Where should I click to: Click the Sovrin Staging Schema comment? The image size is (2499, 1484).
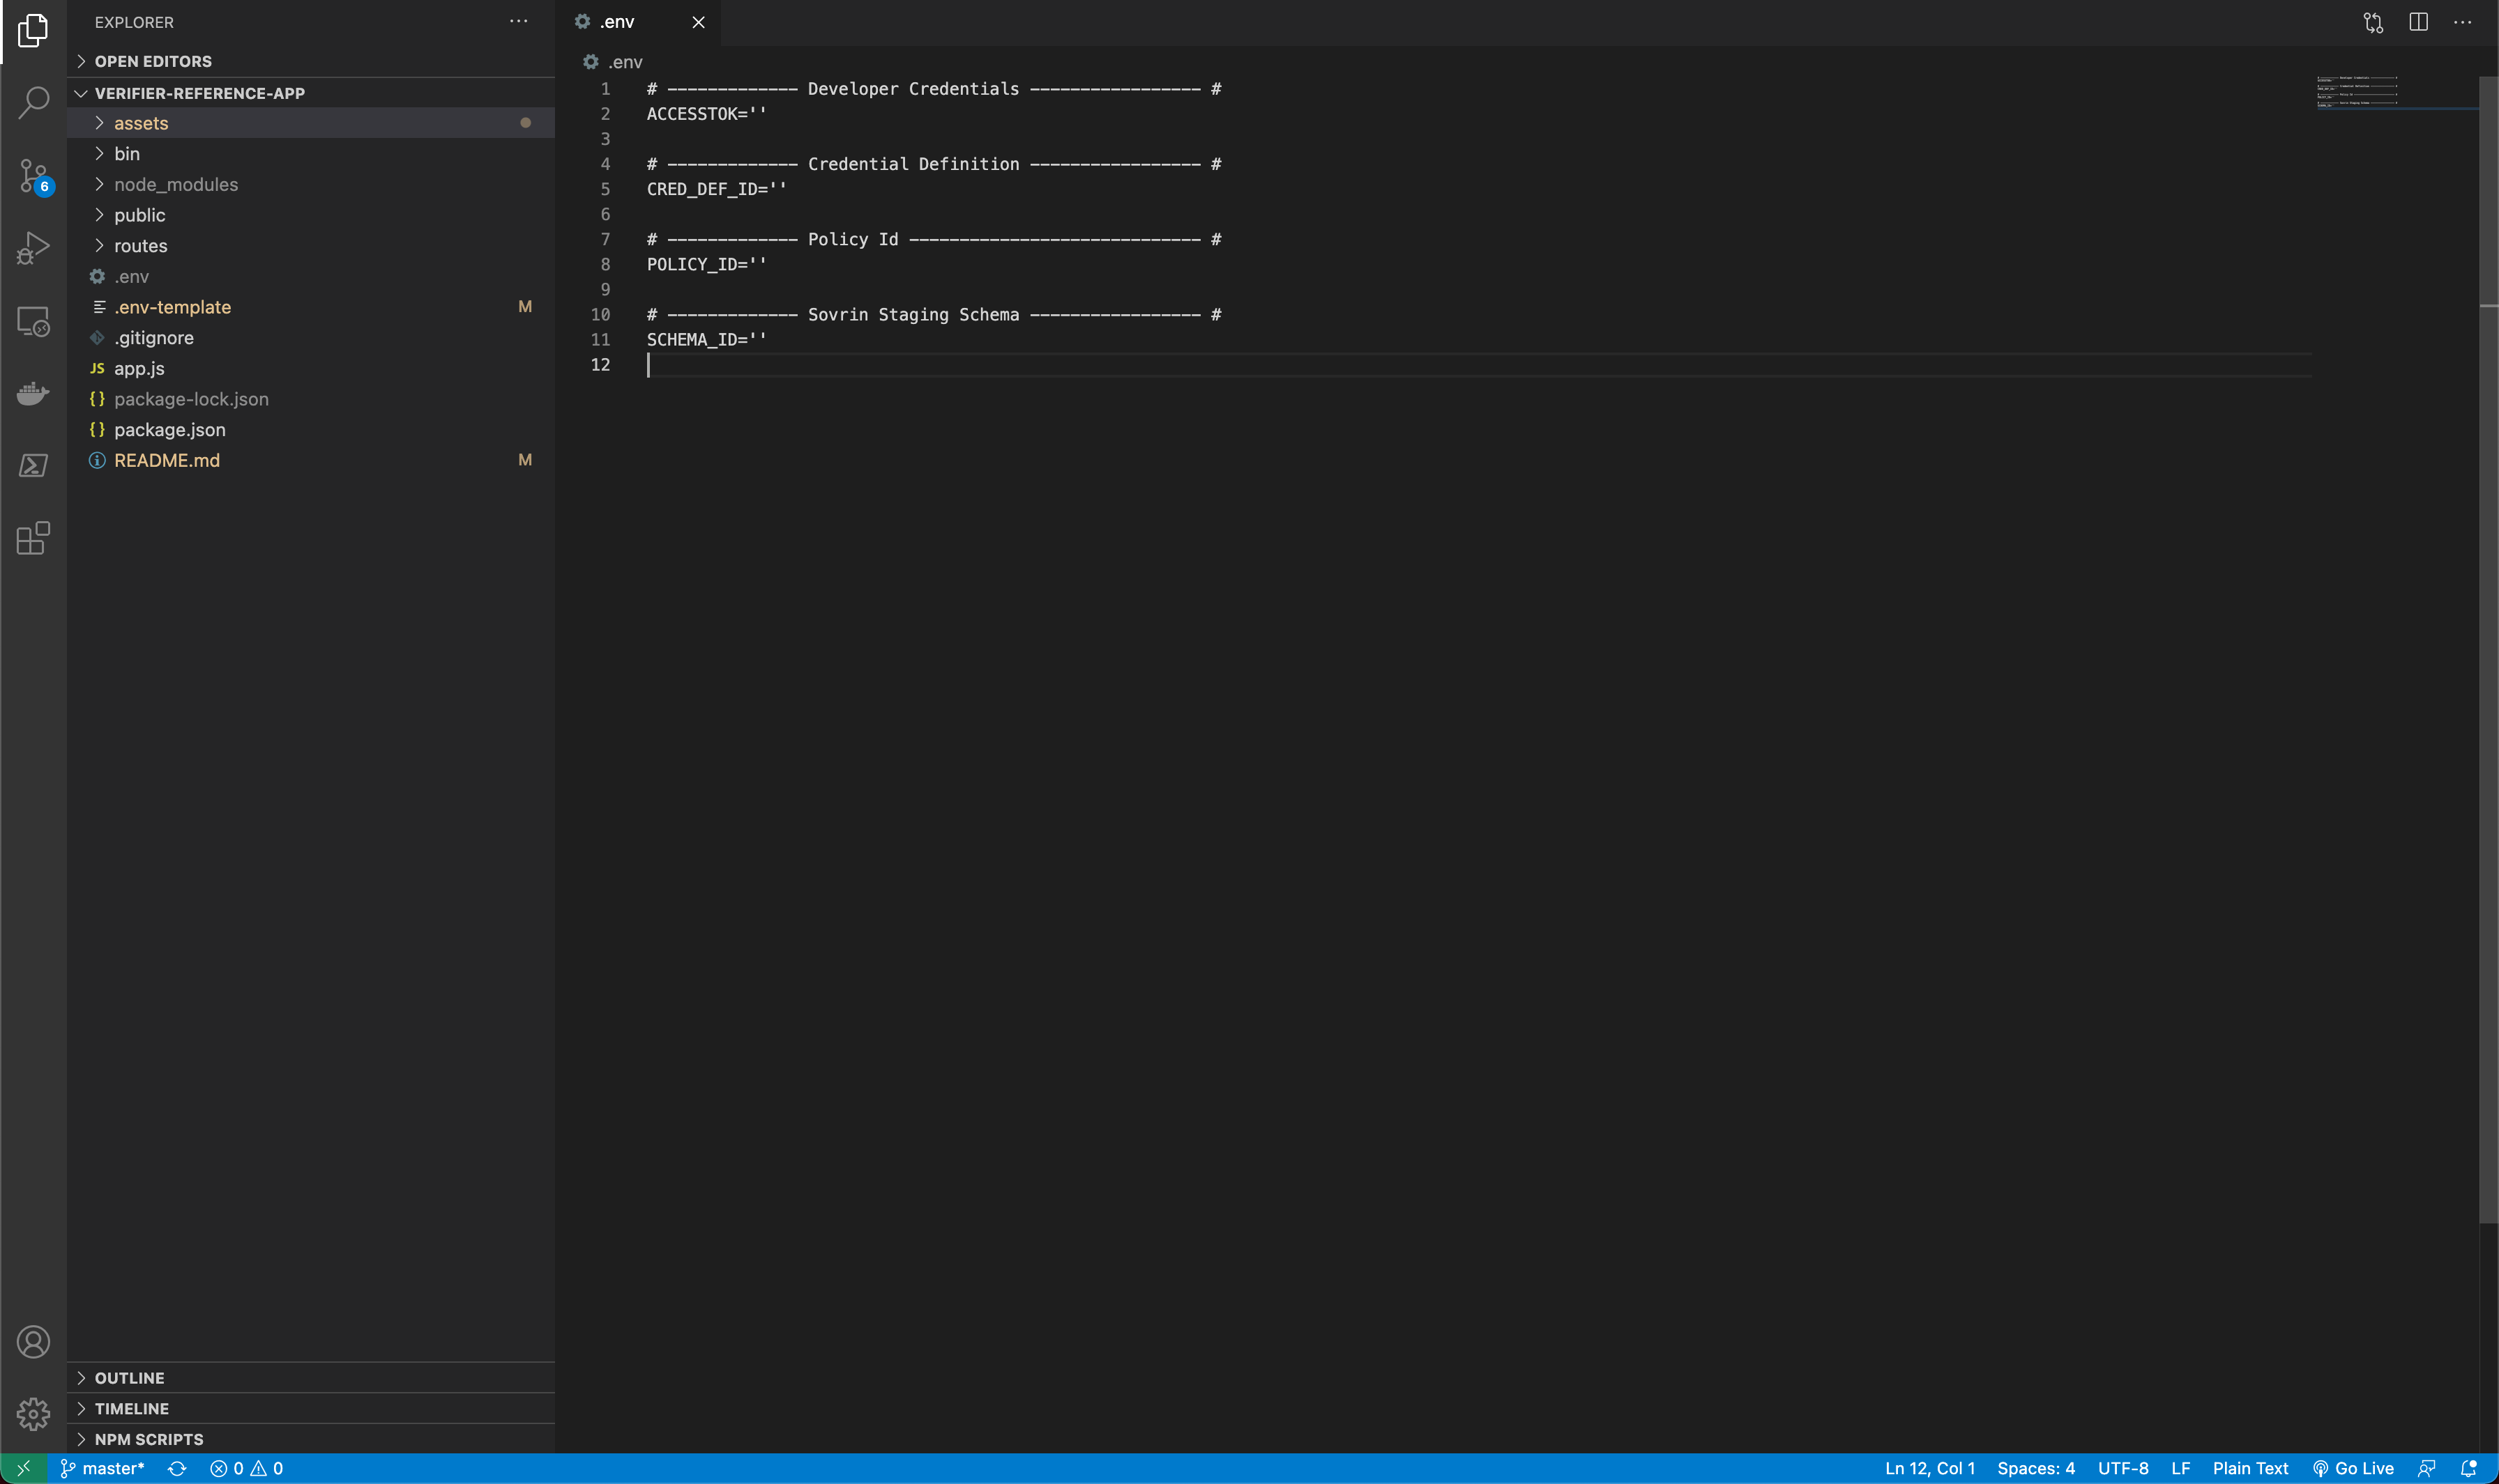[x=934, y=315]
